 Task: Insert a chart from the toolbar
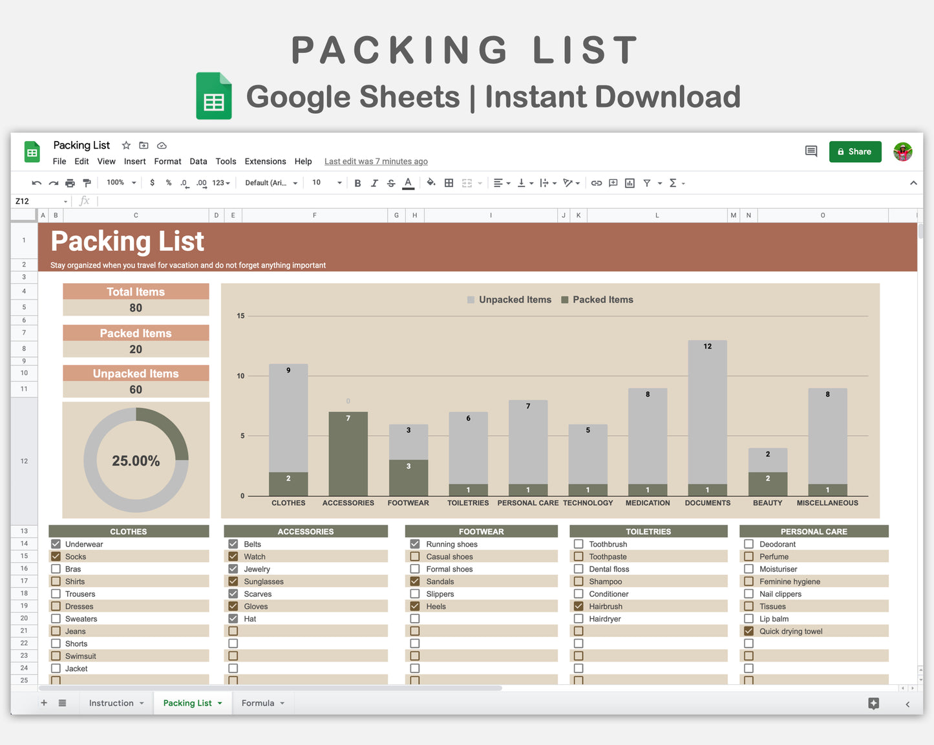(x=630, y=183)
